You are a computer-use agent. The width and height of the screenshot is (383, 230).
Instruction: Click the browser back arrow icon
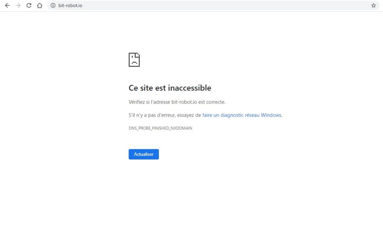pos(7,6)
